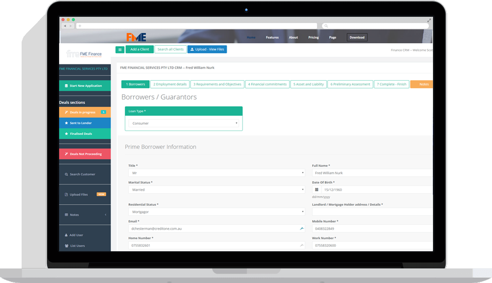Click Page in top navigation
Screen dimensions: 492x283
click(332, 37)
